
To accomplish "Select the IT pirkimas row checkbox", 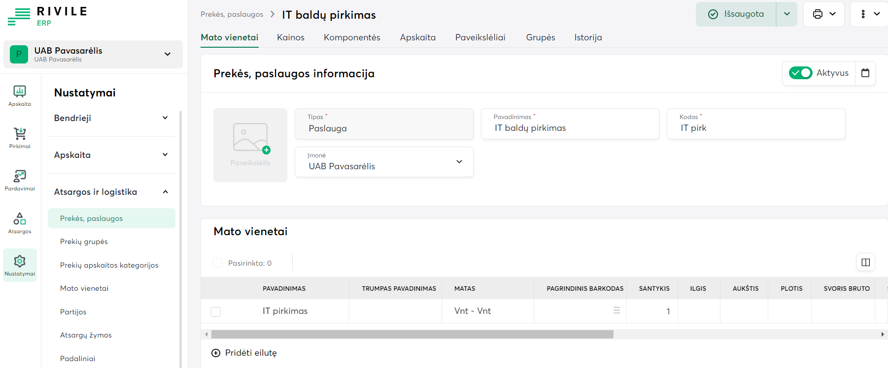I will 216,311.
